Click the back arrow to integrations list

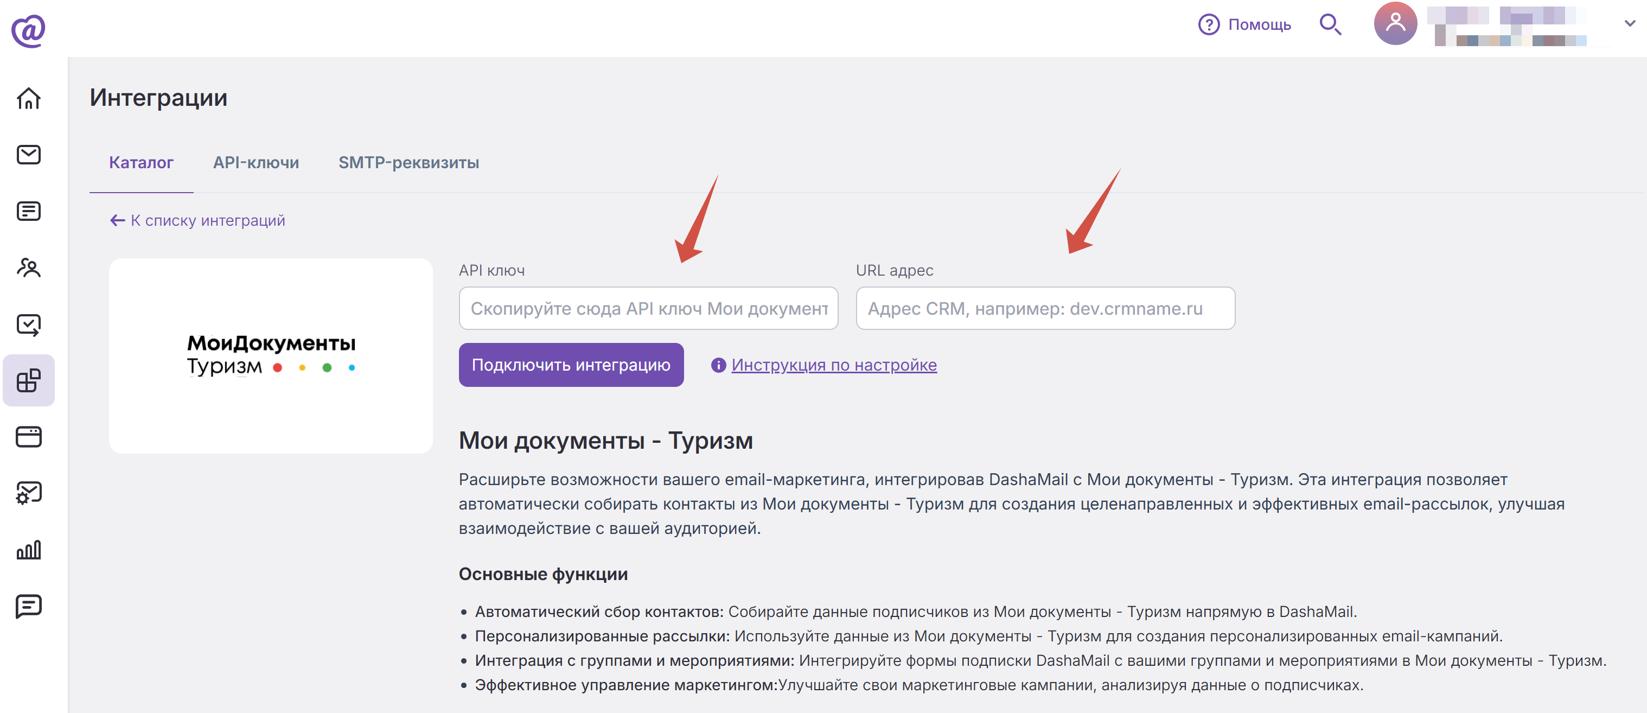click(117, 221)
